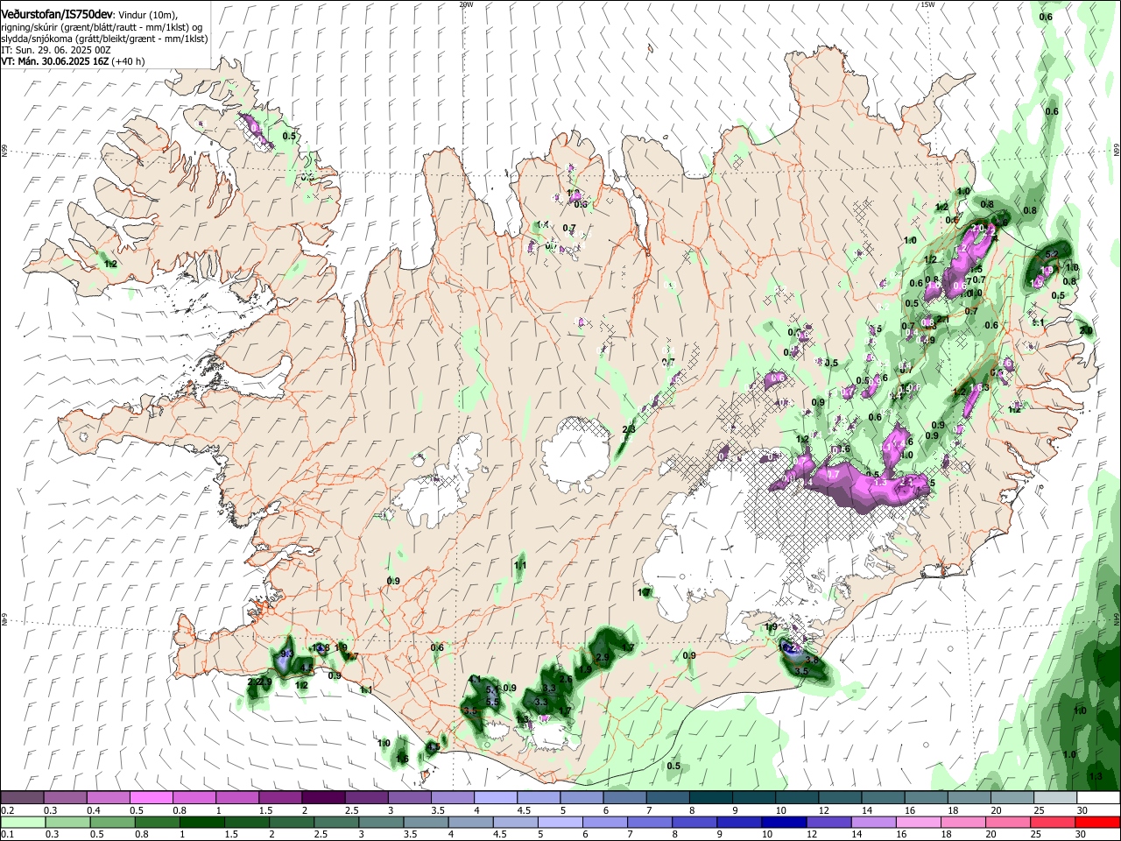The image size is (1121, 841).
Task: Click the 5.5 value in the southern rain cluster
Action: [492, 702]
